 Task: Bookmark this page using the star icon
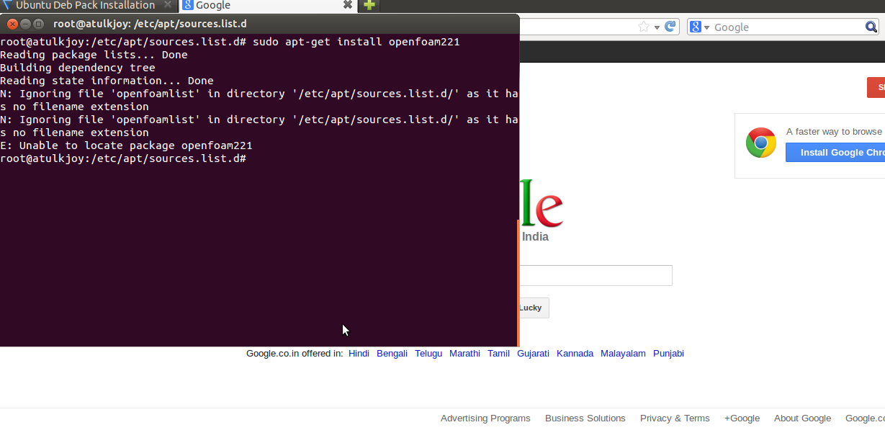pyautogui.click(x=643, y=27)
